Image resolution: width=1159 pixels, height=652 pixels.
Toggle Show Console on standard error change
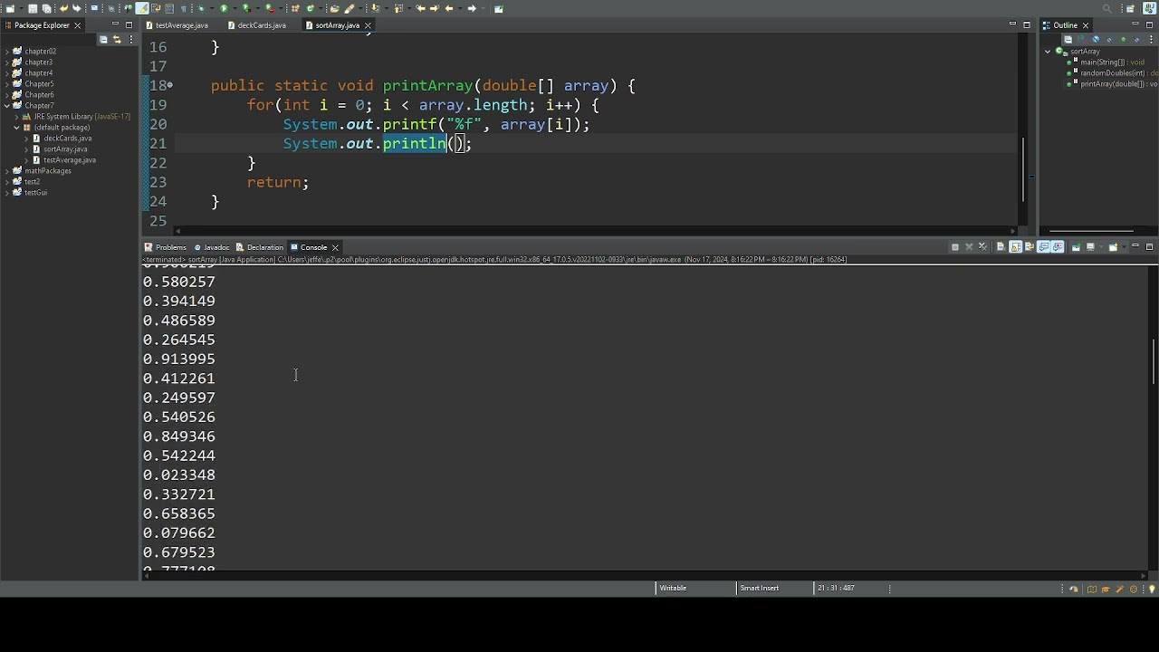pyautogui.click(x=1058, y=247)
